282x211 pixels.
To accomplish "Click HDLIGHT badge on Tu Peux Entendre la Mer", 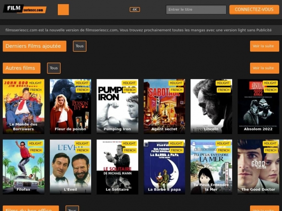I will tap(223, 143).
